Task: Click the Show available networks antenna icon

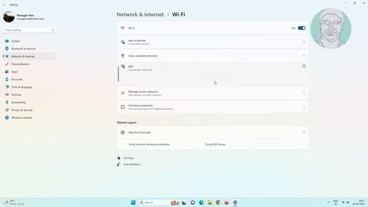Action: point(122,56)
